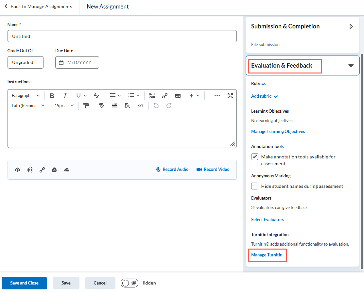The image size is (364, 293).
Task: Attach a file from Google Drive
Action: (54, 170)
